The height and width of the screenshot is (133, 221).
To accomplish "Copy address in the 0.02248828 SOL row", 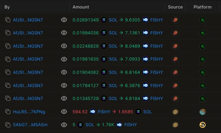I will click(x=8, y=46).
